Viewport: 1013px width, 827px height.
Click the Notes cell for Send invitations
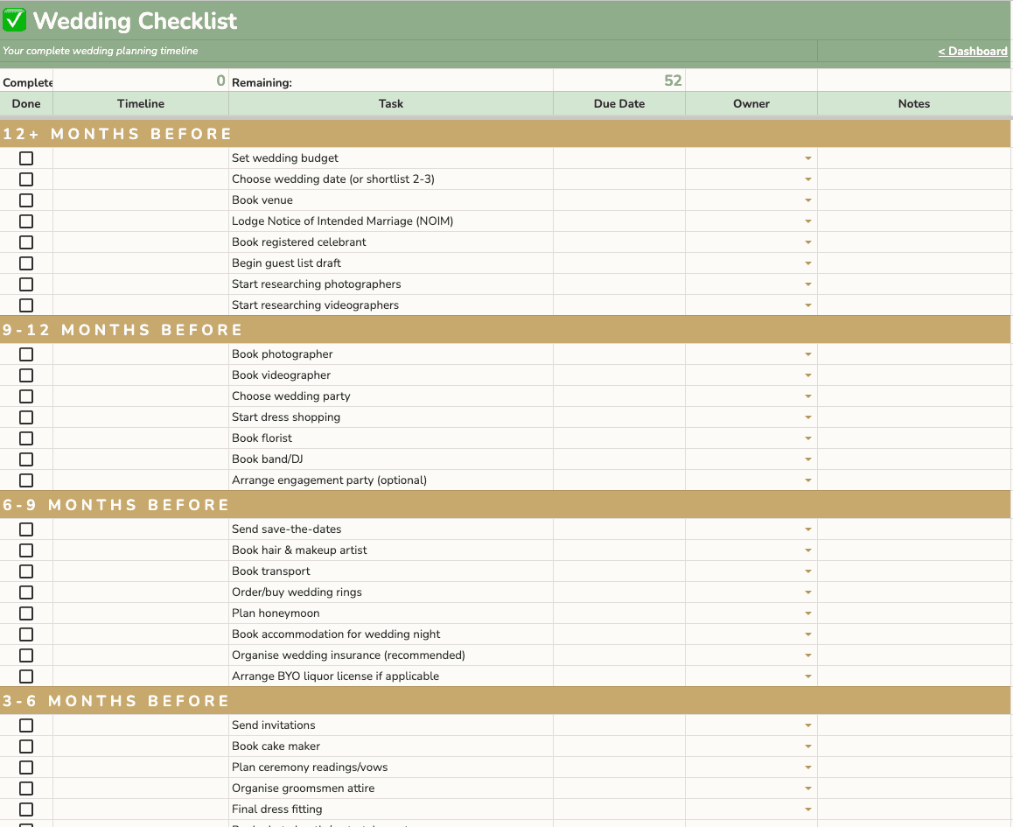pos(913,725)
